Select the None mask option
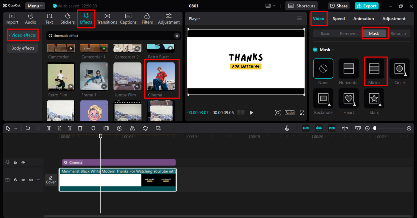417x218 pixels. pos(323,69)
